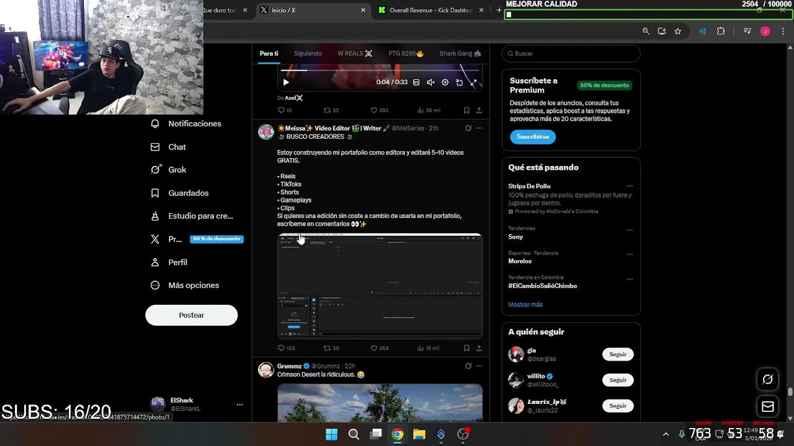The height and width of the screenshot is (446, 794).
Task: Open Estudio para creadores in sidebar
Action: (192, 216)
